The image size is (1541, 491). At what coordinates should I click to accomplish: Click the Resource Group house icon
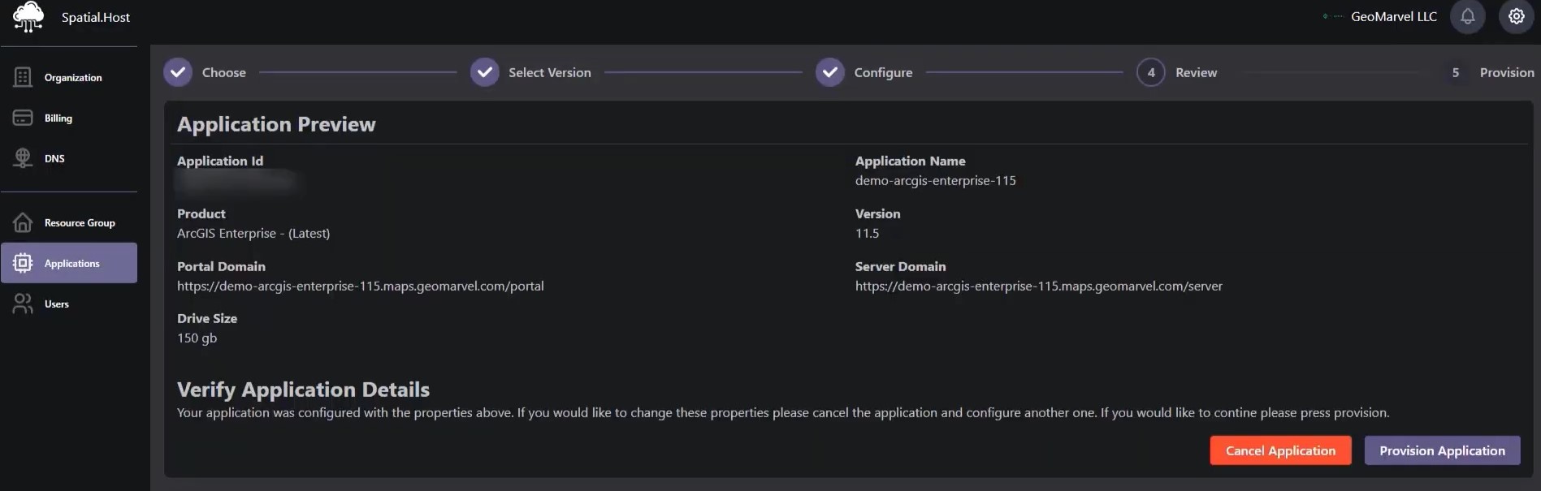click(23, 222)
